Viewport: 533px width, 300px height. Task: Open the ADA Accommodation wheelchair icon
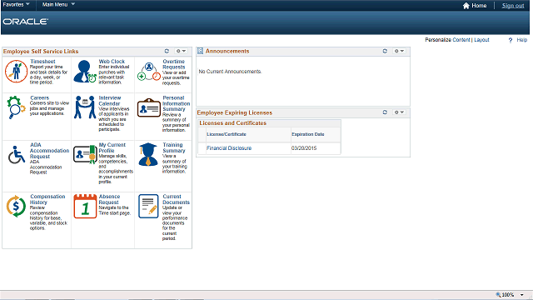coord(17,155)
